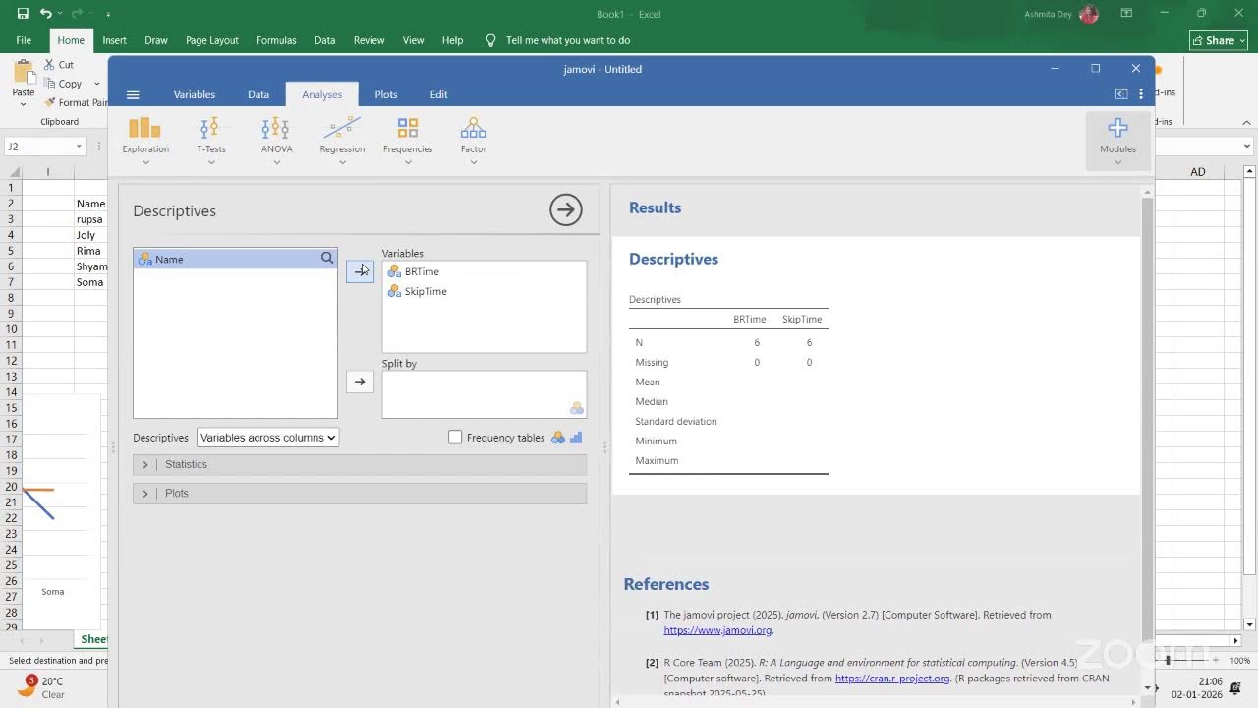
Task: Switch to jamovi Edit tab
Action: (x=439, y=94)
